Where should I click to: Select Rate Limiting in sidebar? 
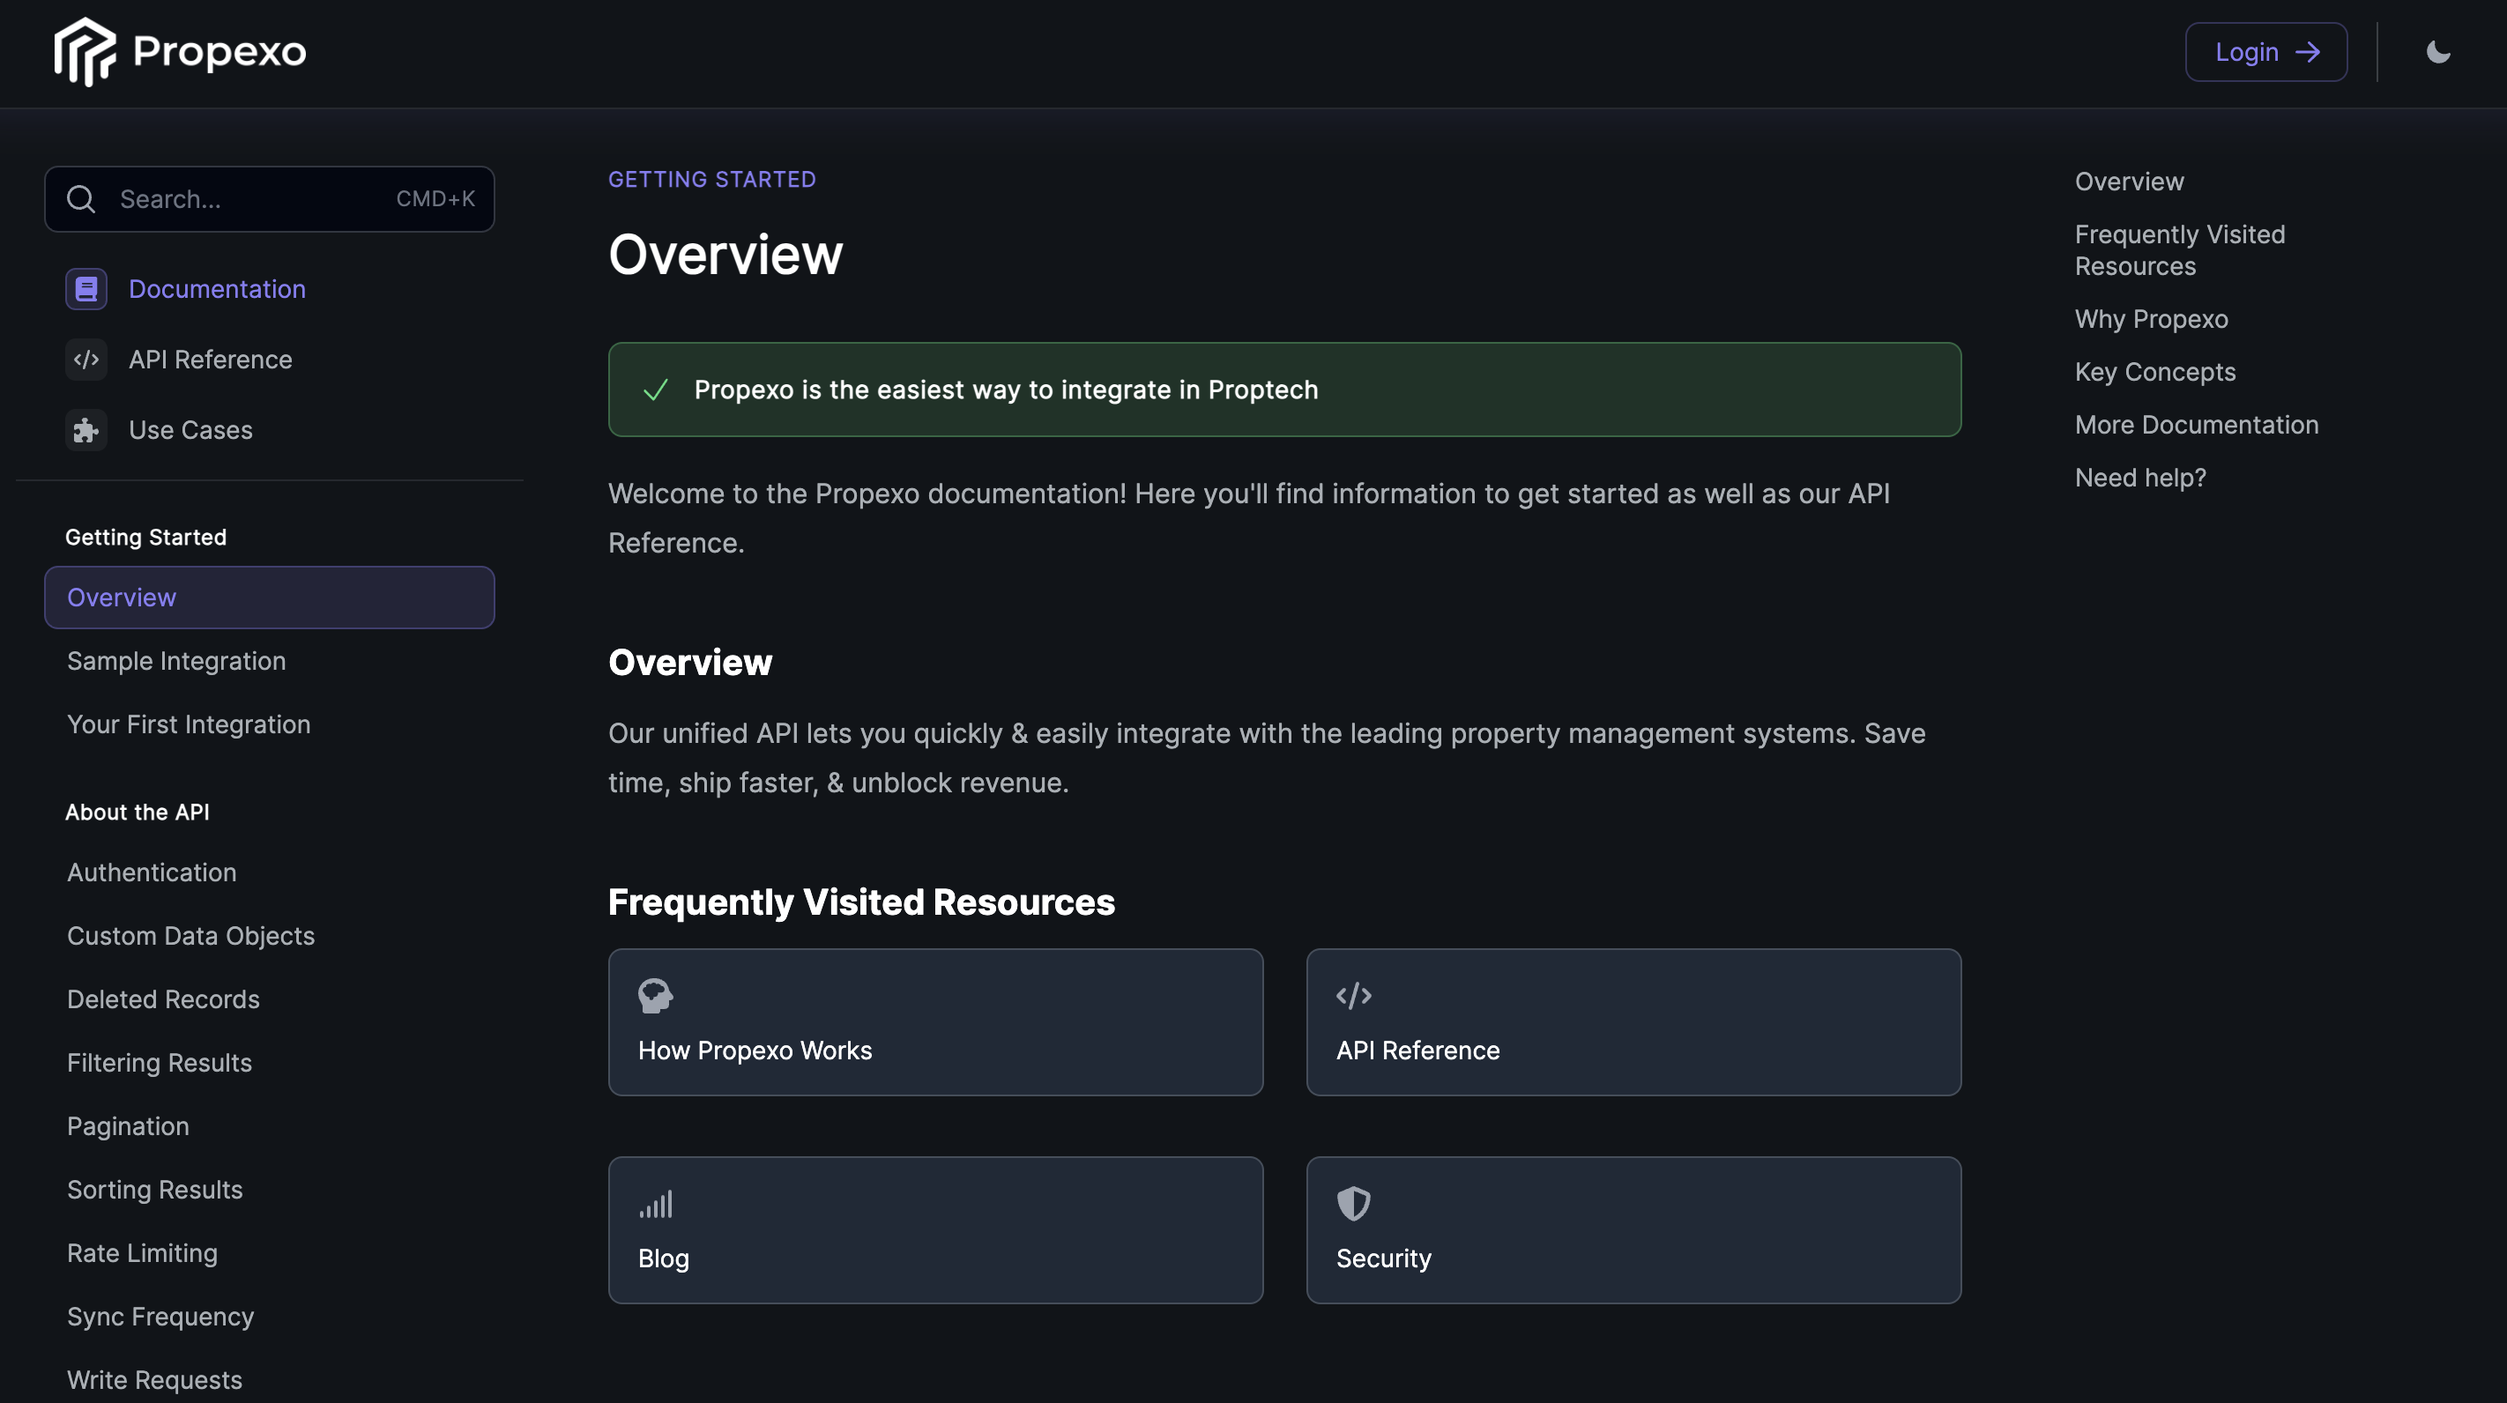click(142, 1253)
